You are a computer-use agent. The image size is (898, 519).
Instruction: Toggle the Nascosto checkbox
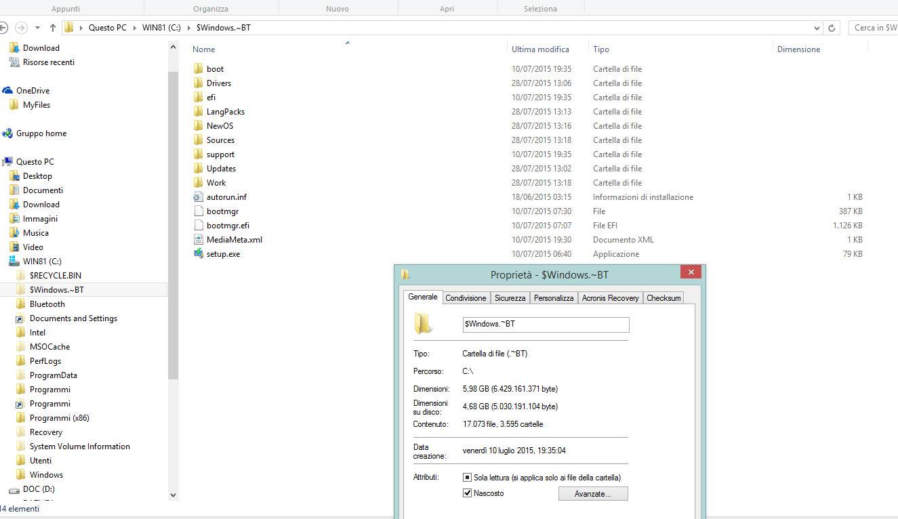(468, 493)
